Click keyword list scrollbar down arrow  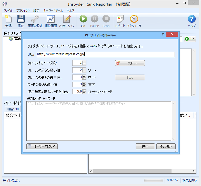click(x=173, y=139)
